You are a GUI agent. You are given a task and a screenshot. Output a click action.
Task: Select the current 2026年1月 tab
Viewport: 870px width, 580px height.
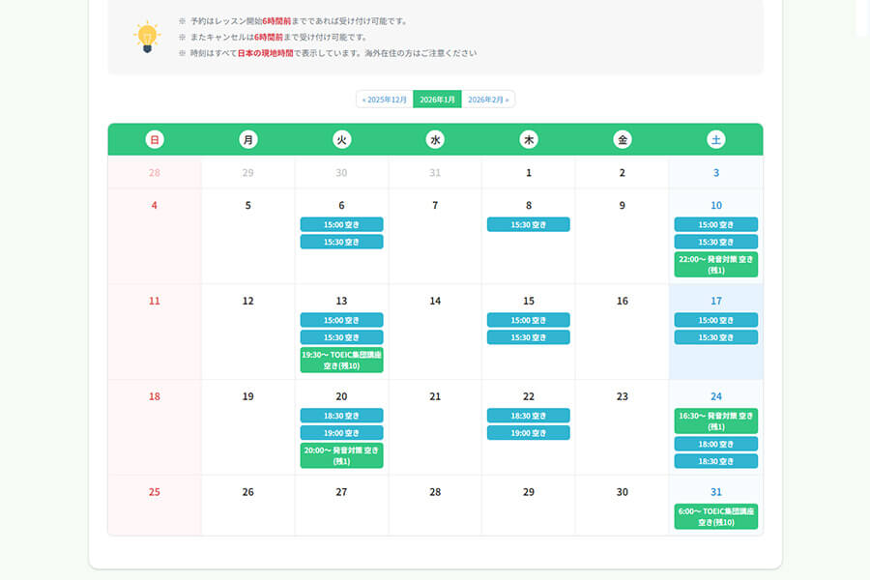(437, 100)
